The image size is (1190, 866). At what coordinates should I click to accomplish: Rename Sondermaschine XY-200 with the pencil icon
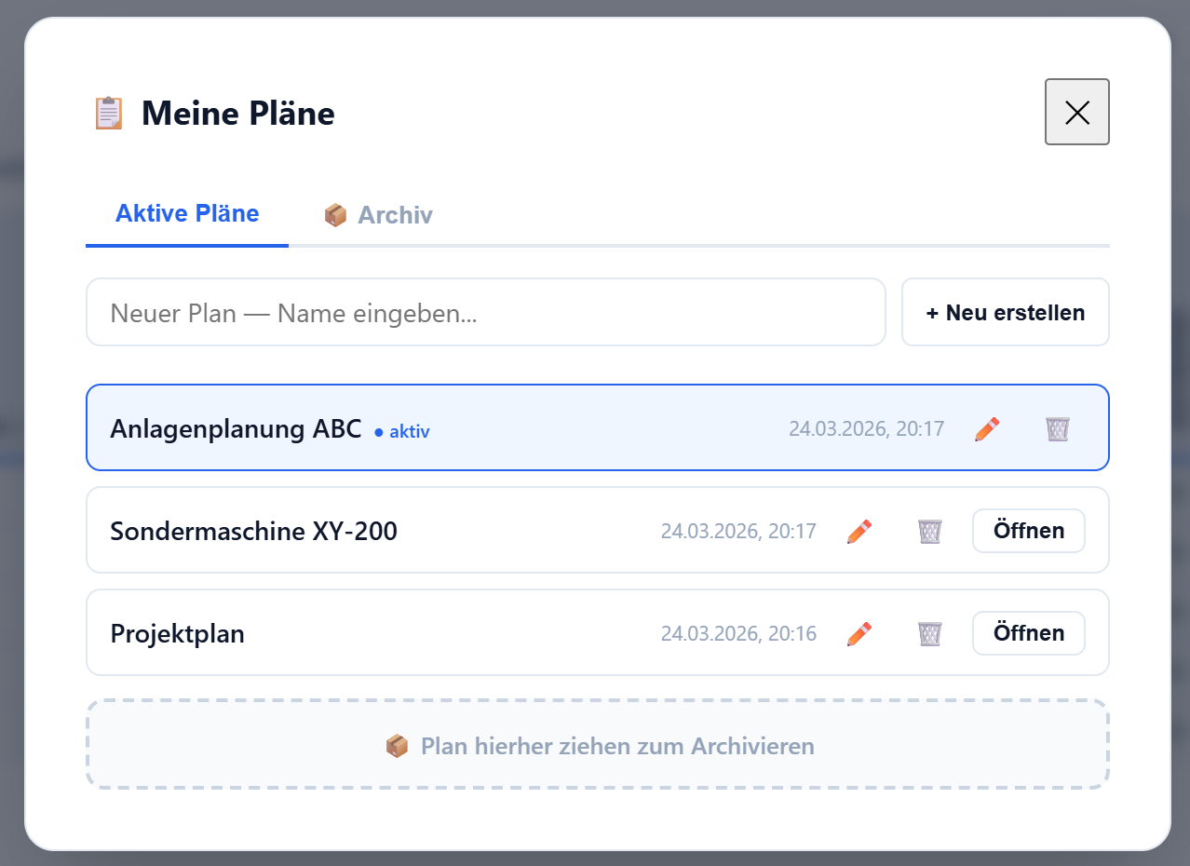coord(859,531)
